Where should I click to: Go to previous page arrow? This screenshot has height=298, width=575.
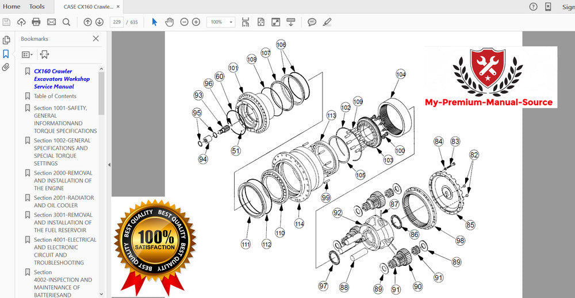point(87,22)
